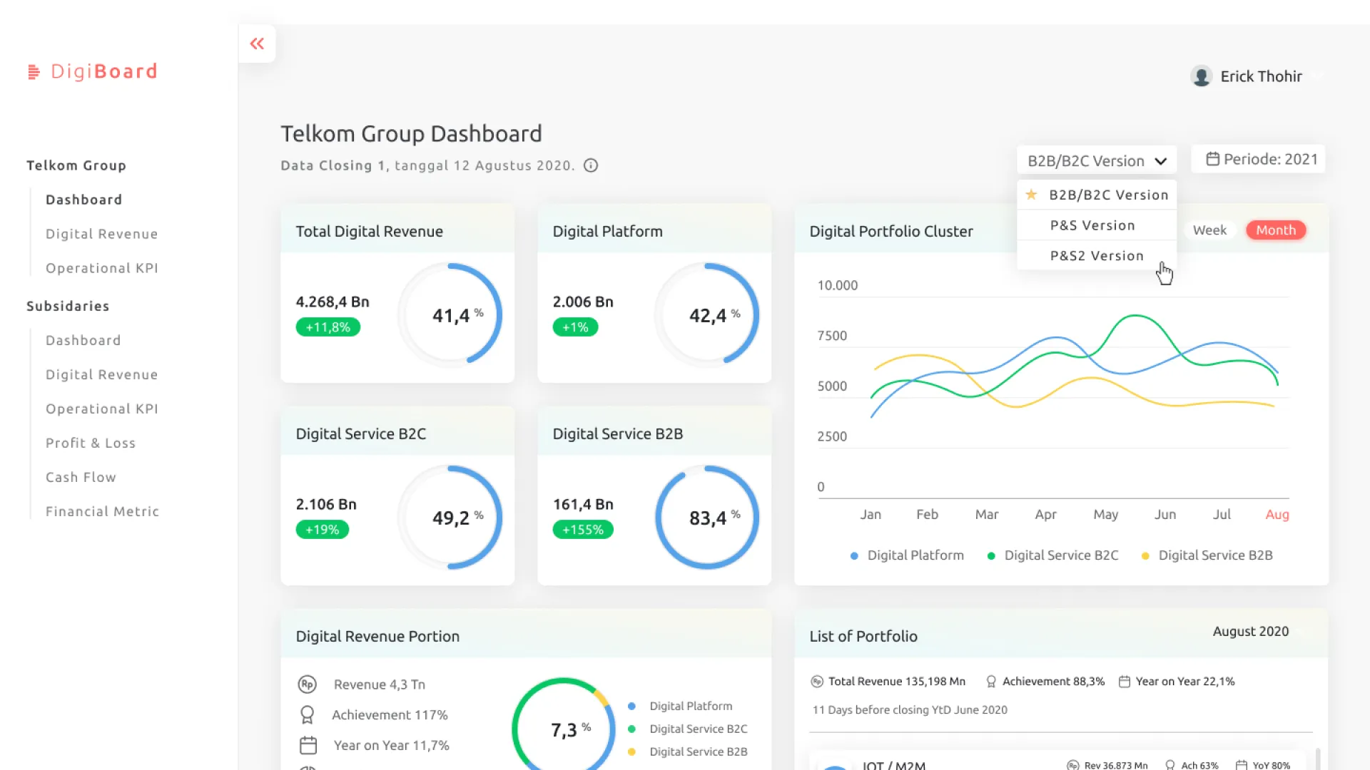The width and height of the screenshot is (1370, 770).
Task: Switch chart to Month view
Action: (1276, 230)
